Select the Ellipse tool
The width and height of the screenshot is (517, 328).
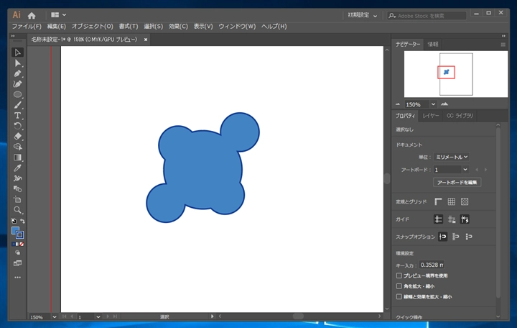pyautogui.click(x=17, y=94)
